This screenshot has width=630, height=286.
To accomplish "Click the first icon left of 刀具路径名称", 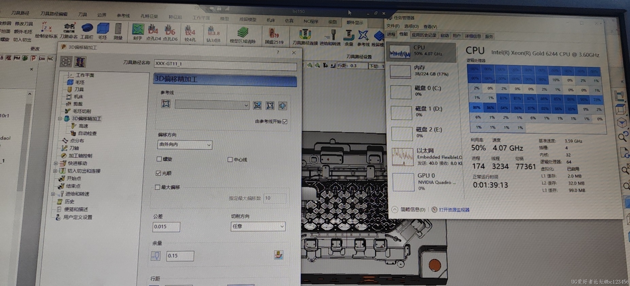I will [66, 61].
